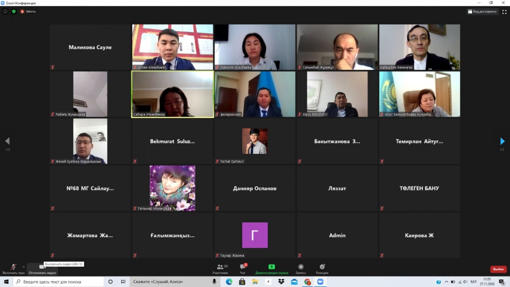510x287 pixels.
Task: Expand audio options arrow next to microphone
Action: click(x=23, y=267)
